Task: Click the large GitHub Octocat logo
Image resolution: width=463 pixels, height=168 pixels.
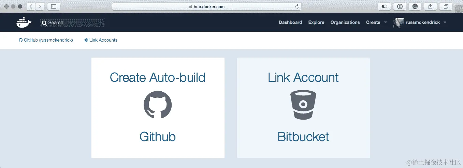Action: (x=158, y=104)
